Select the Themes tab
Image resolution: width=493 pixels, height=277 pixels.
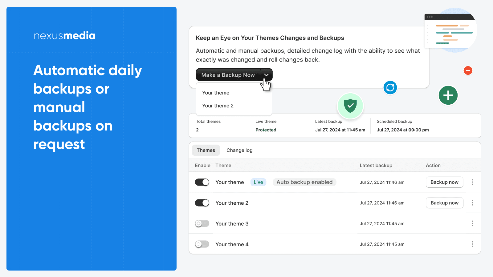point(206,150)
